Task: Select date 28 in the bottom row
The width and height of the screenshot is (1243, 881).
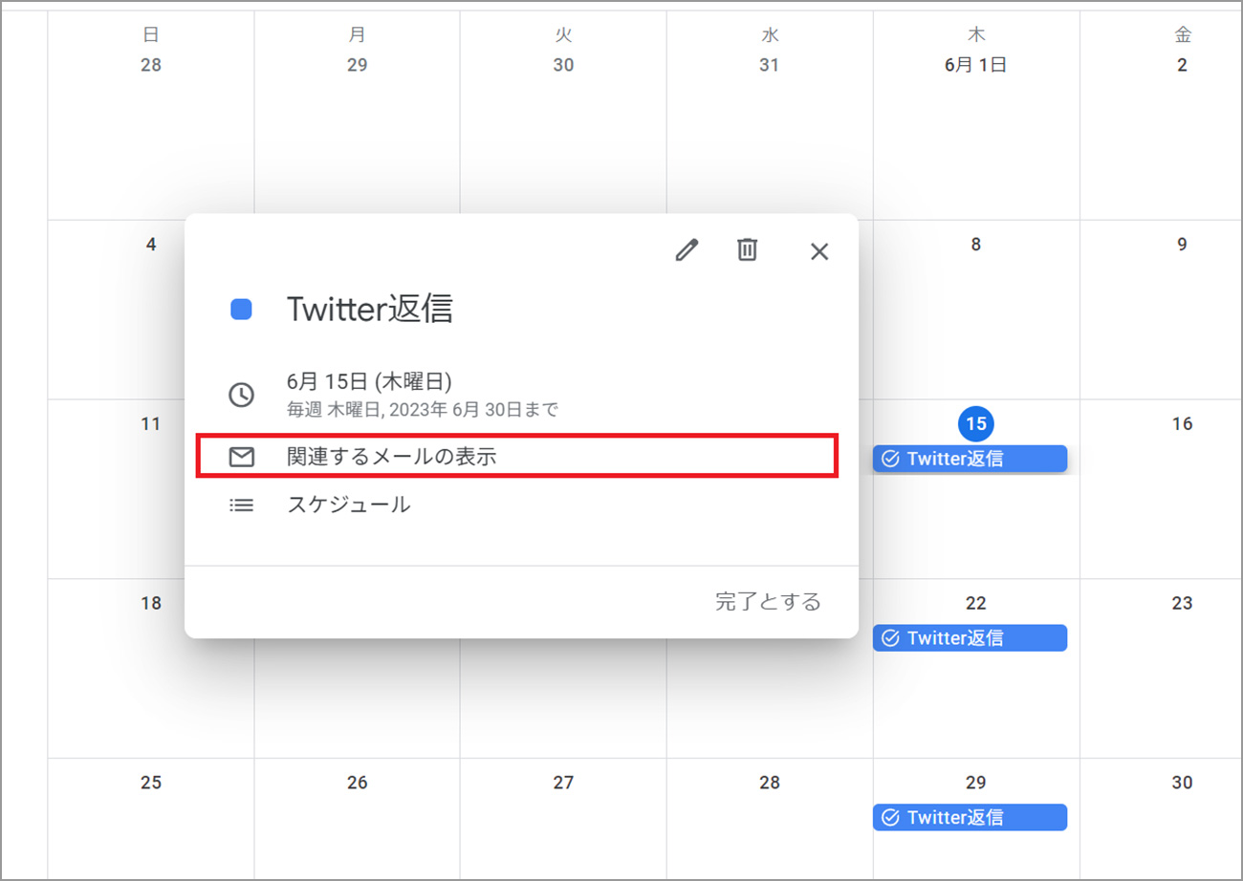Action: pyautogui.click(x=770, y=784)
